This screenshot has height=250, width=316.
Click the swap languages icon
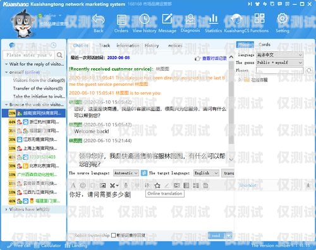click(x=144, y=173)
